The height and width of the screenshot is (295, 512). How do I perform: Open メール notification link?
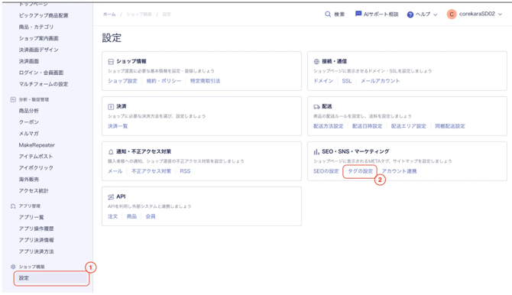tap(115, 171)
